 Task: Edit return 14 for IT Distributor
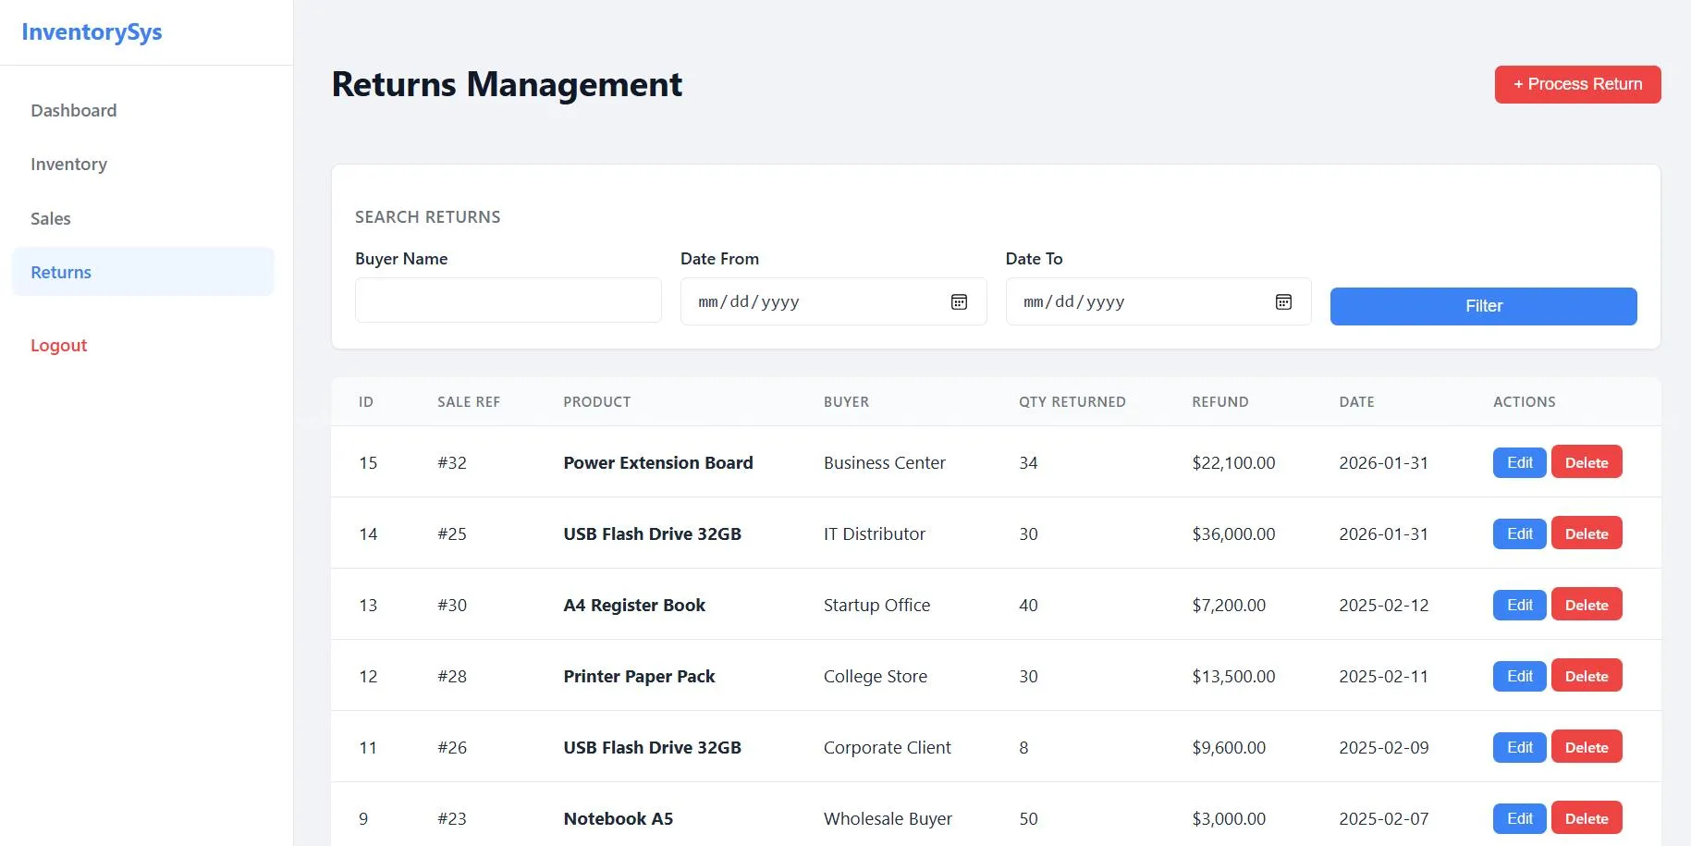(x=1519, y=533)
